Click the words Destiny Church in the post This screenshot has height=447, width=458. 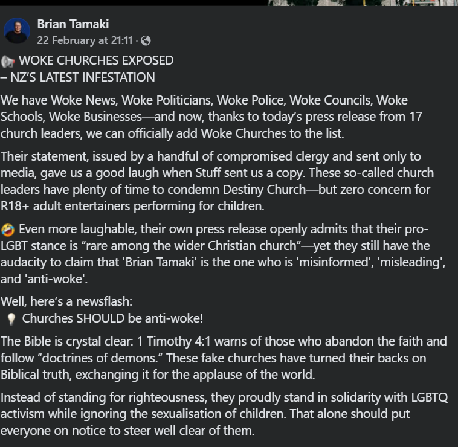[x=264, y=190]
